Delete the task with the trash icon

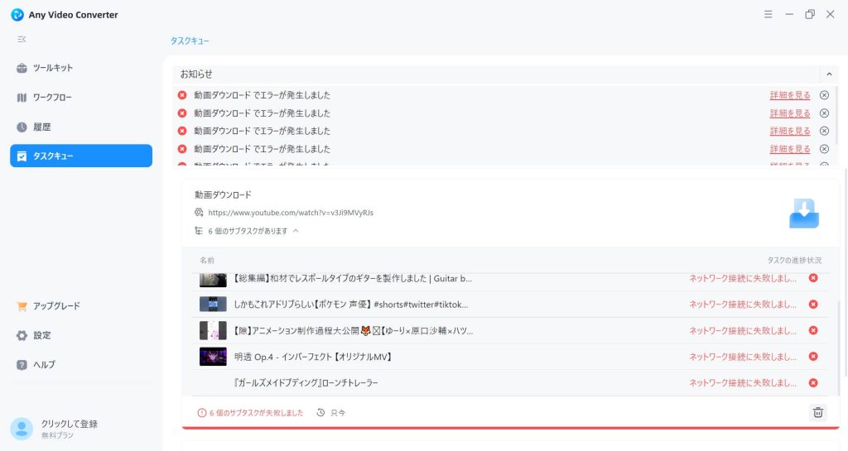pyautogui.click(x=818, y=413)
